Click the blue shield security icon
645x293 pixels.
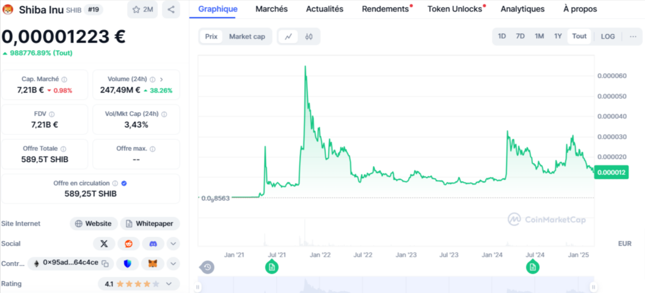[x=128, y=263]
